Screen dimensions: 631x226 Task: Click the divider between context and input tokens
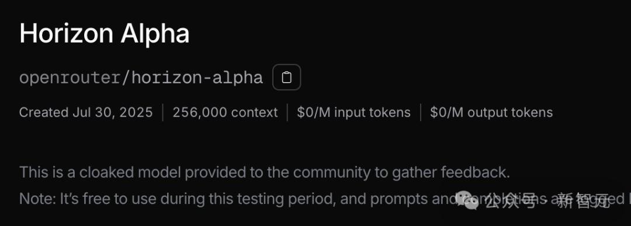[x=287, y=112]
